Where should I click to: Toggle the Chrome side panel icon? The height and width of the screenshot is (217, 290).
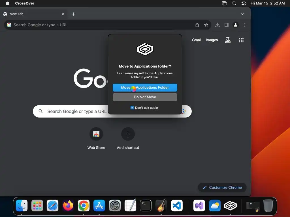click(226, 25)
